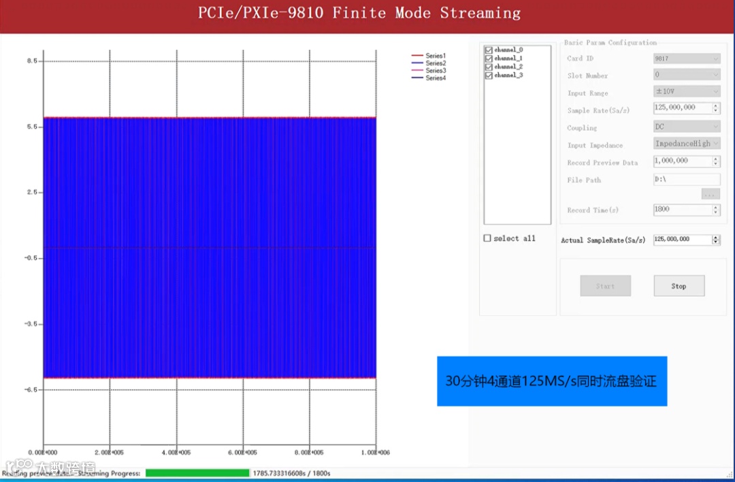The height and width of the screenshot is (482, 735).
Task: Click the Record Preview Data spinner arrows
Action: (x=716, y=161)
